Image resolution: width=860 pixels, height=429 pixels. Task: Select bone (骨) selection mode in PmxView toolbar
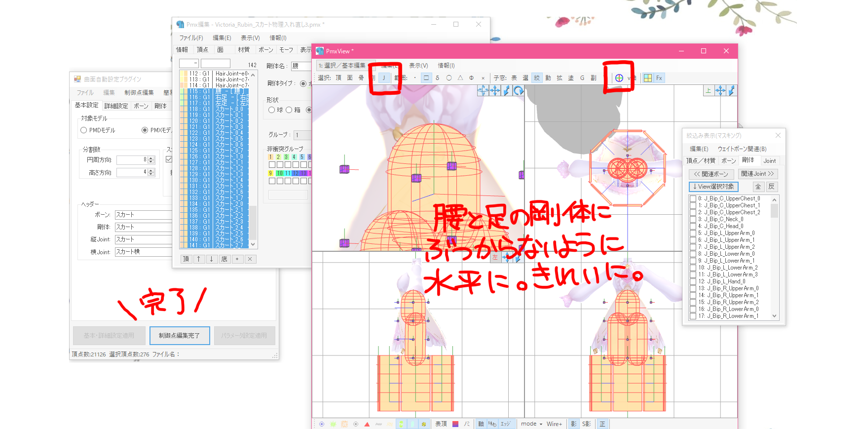(x=361, y=78)
